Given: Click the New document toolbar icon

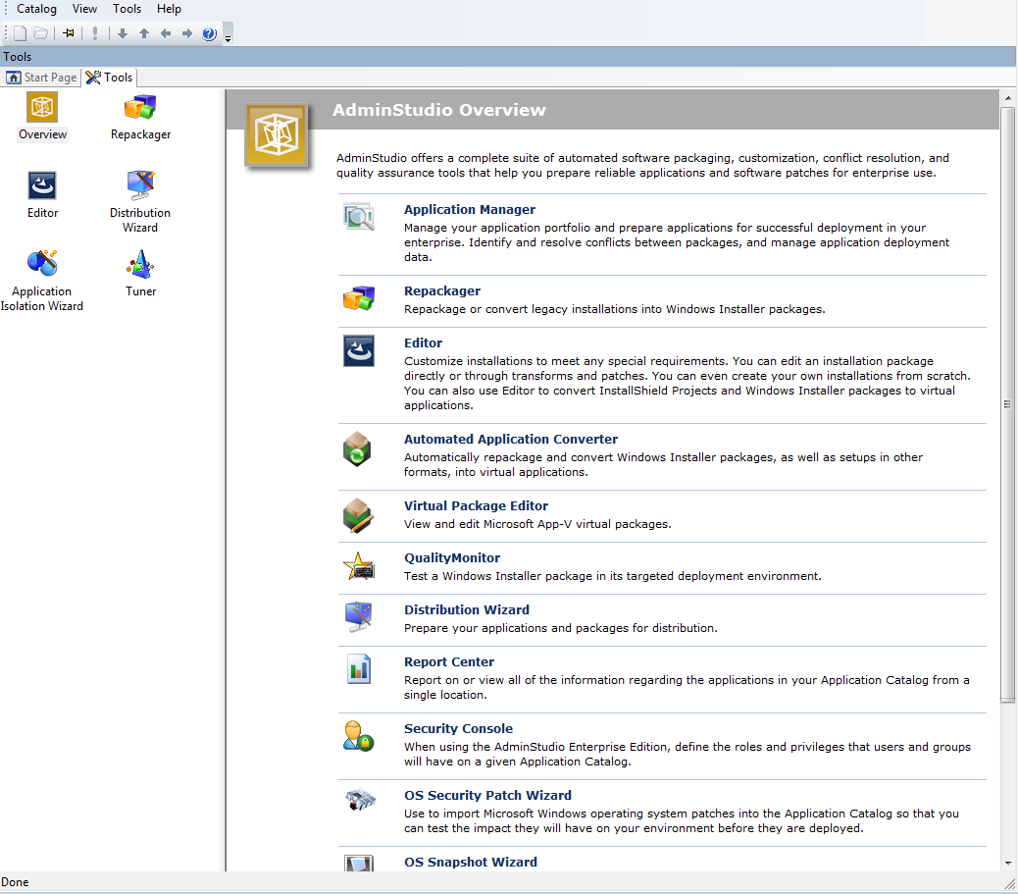Looking at the screenshot, I should click(x=21, y=33).
